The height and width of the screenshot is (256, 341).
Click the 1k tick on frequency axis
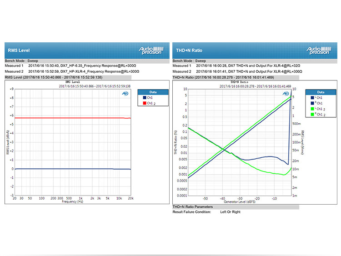[x=80, y=198]
